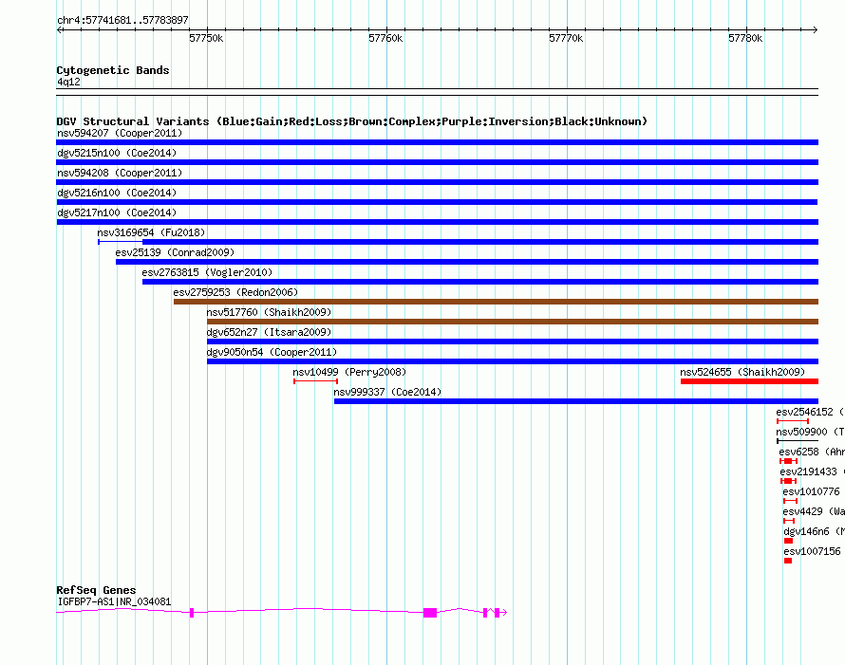
Task: Click the esv4429 red variant marker
Action: [x=789, y=521]
